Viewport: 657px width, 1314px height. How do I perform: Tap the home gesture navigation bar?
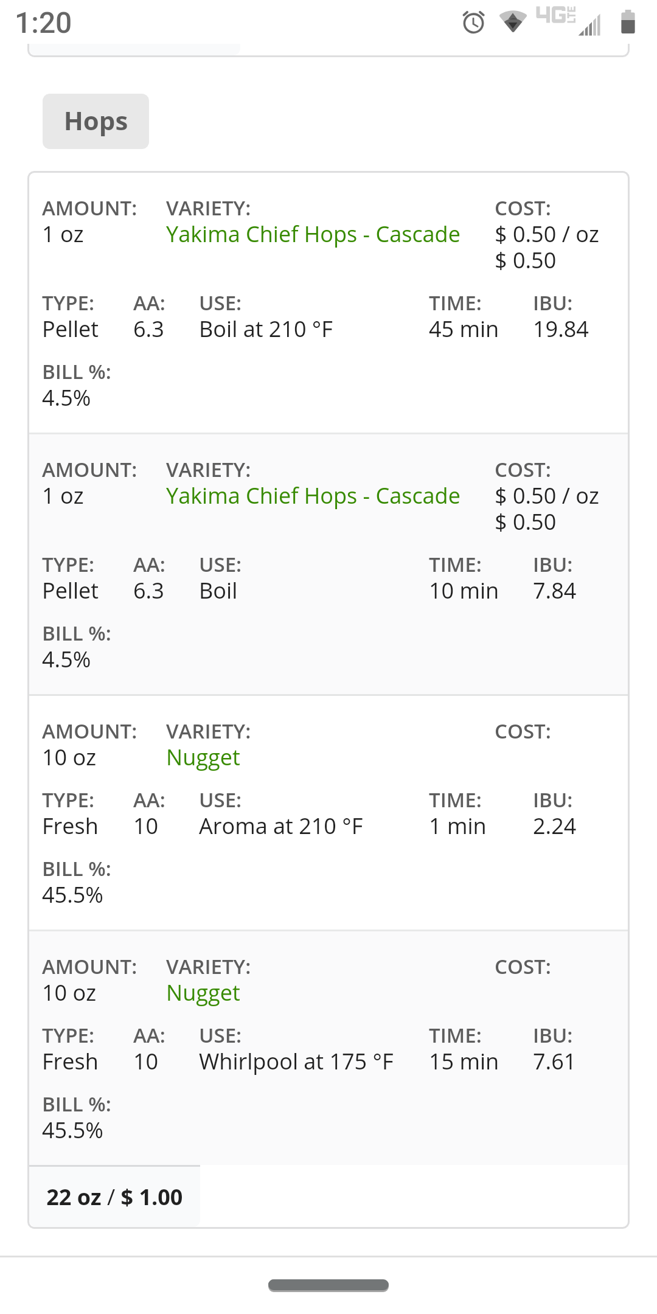tap(328, 1285)
